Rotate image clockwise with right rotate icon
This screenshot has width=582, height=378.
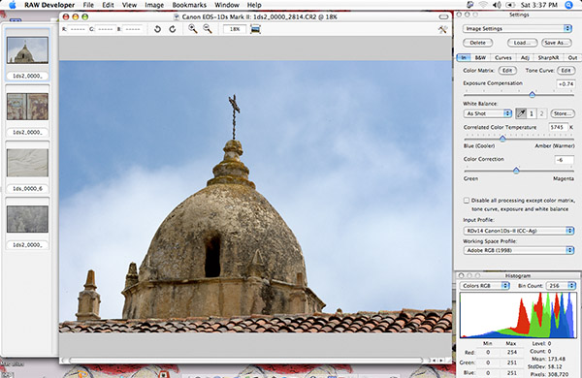173,29
